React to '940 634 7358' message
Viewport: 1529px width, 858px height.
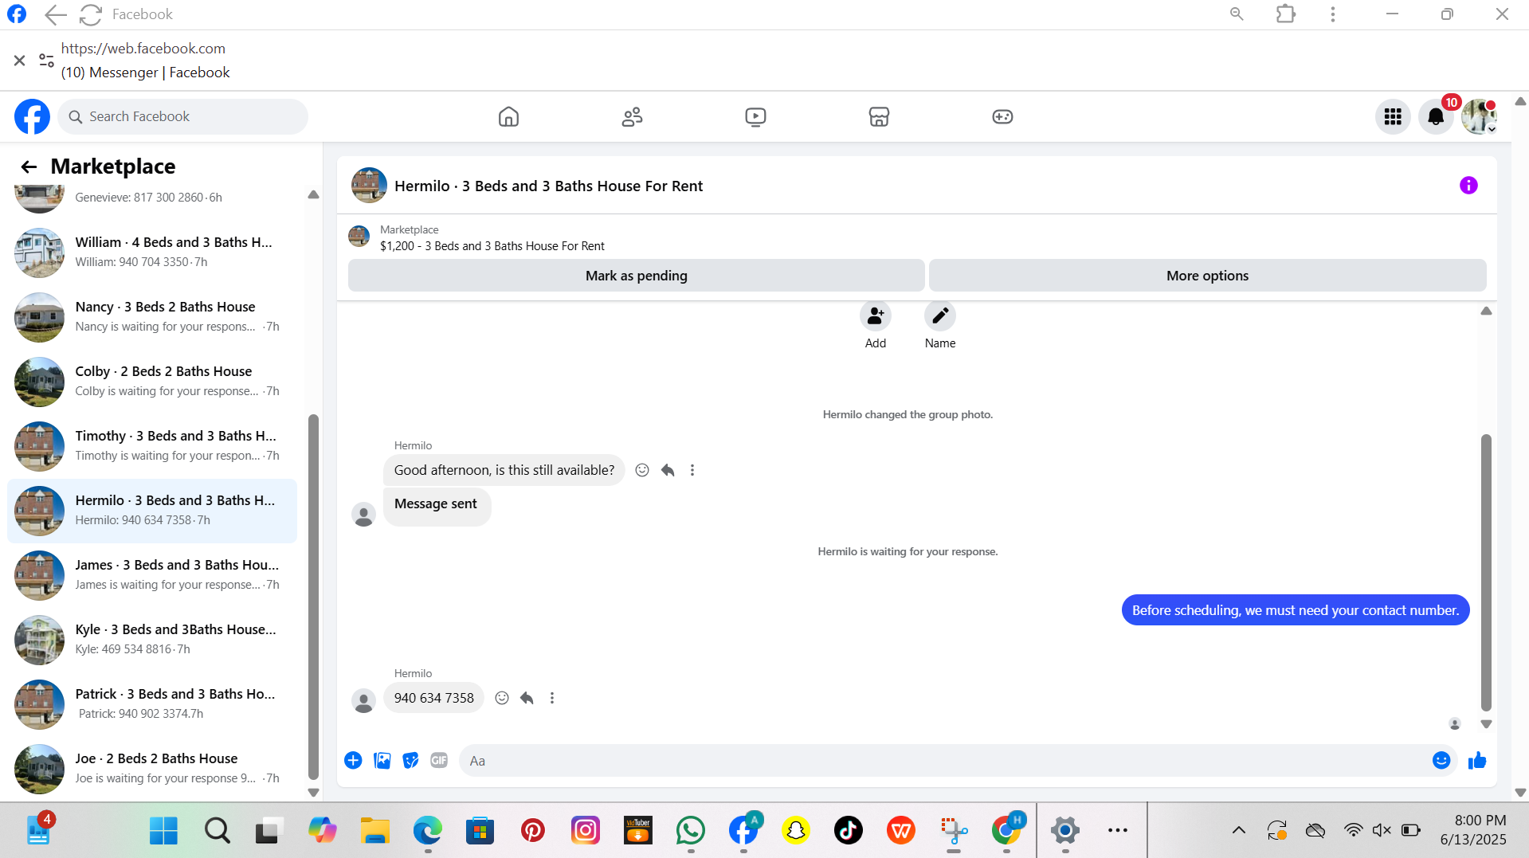click(x=502, y=698)
